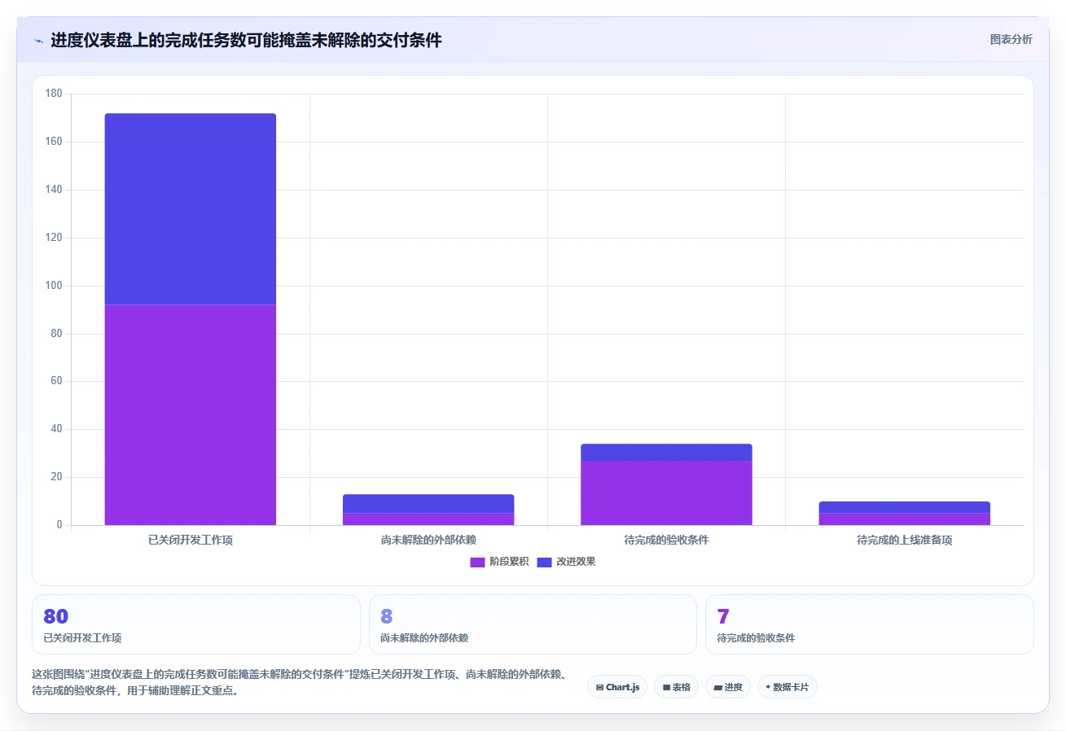This screenshot has width=1066, height=731.
Task: Select the Chart.js tag pill
Action: pyautogui.click(x=616, y=687)
